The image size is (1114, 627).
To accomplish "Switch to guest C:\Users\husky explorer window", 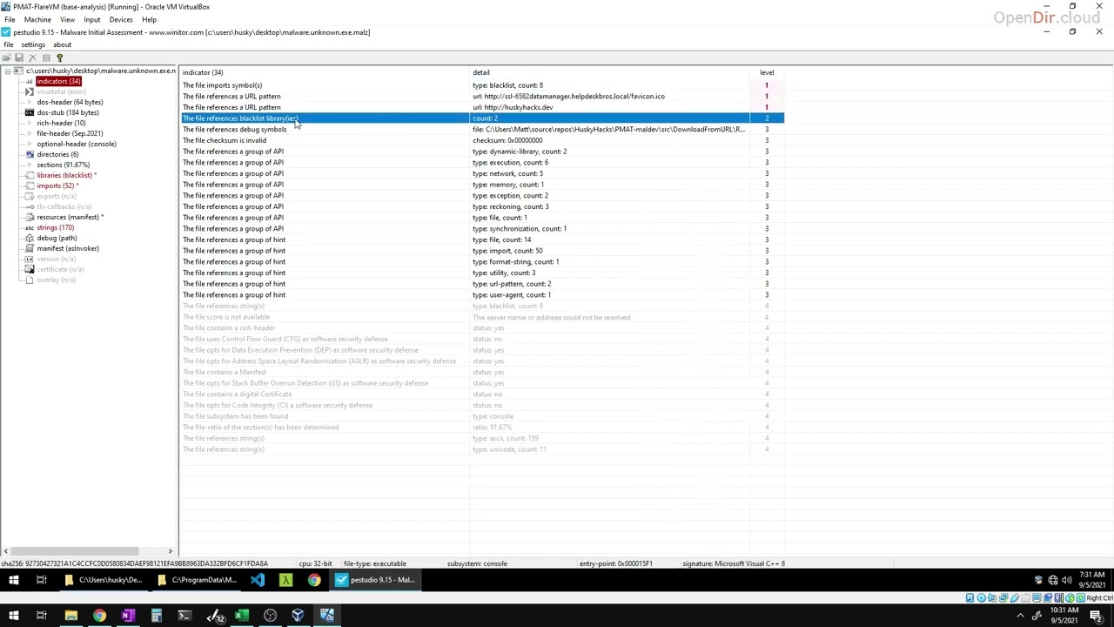I will tap(104, 580).
